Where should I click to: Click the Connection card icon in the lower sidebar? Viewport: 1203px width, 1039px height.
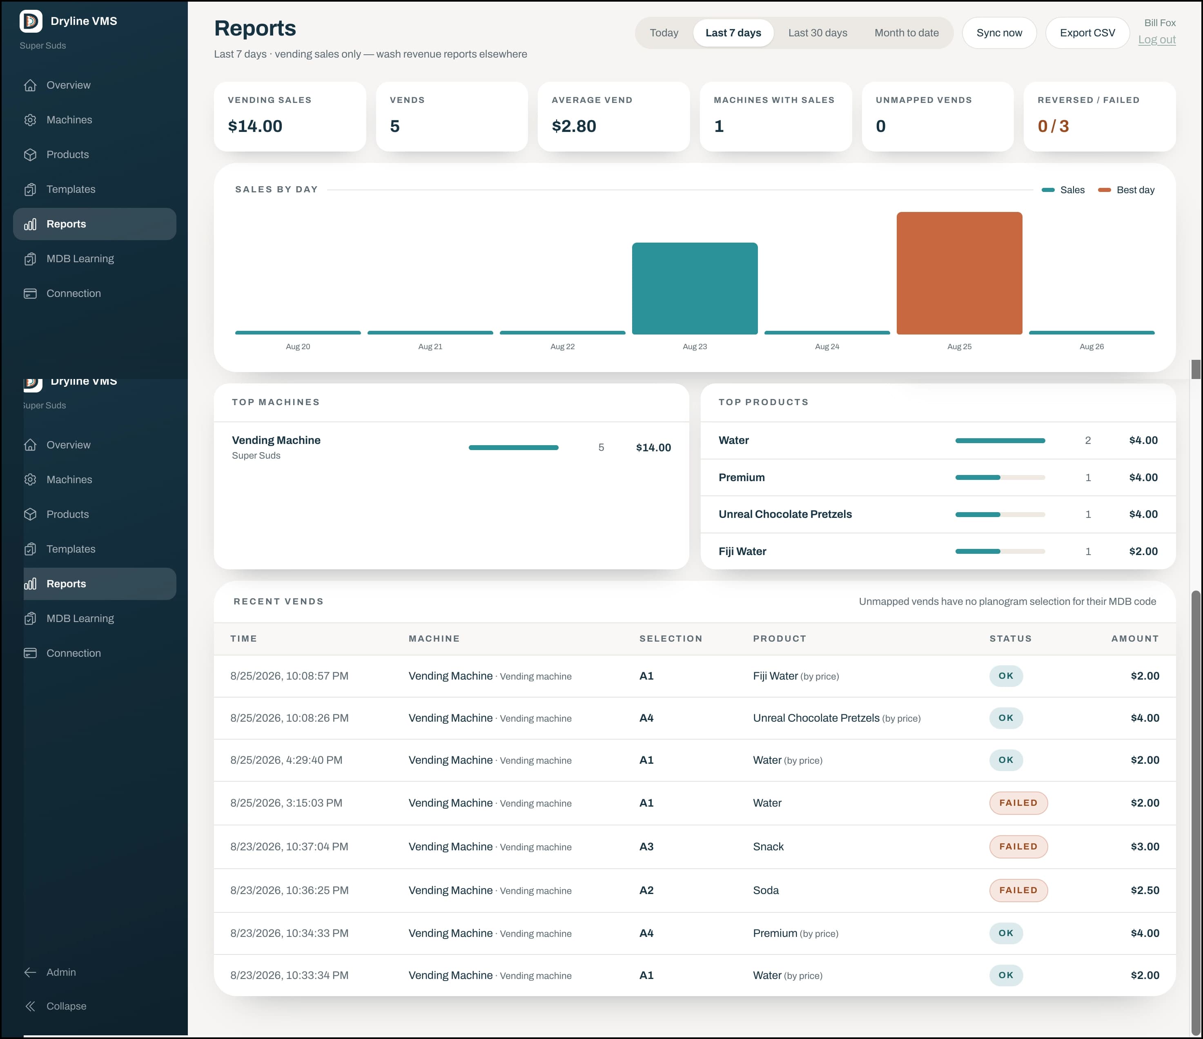(x=30, y=653)
